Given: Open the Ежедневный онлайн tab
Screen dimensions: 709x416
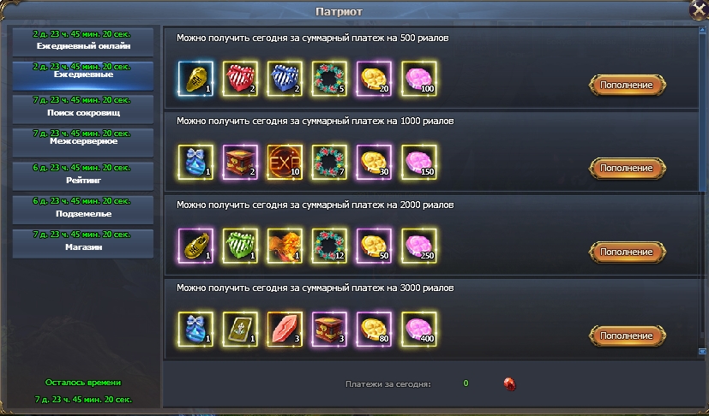Looking at the screenshot, I should click(83, 42).
